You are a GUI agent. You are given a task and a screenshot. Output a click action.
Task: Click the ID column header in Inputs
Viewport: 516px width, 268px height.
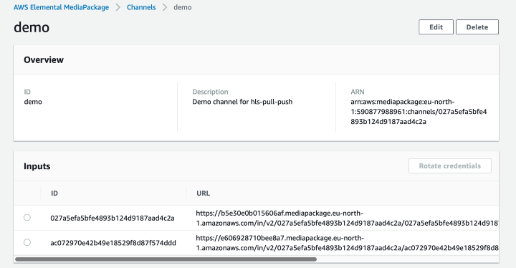point(54,193)
